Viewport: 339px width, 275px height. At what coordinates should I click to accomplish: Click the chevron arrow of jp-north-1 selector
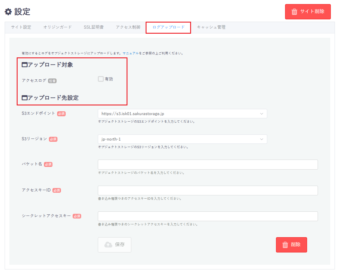[262, 139]
